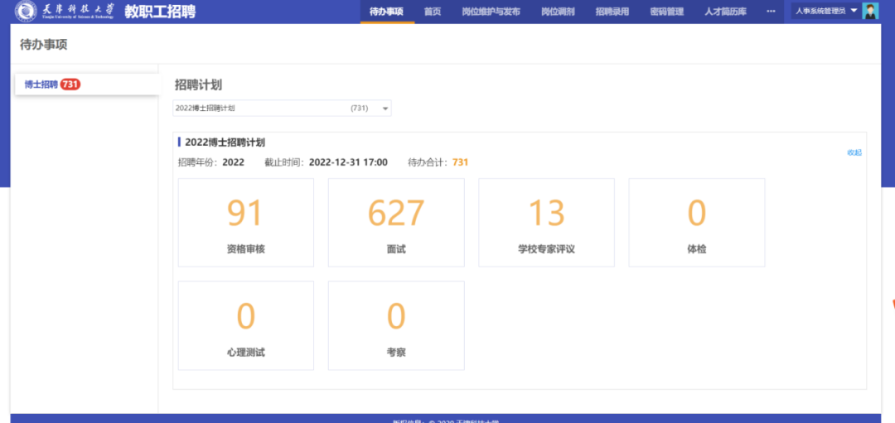Open the 岗位维护与发布 menu
The width and height of the screenshot is (895, 423).
click(491, 12)
